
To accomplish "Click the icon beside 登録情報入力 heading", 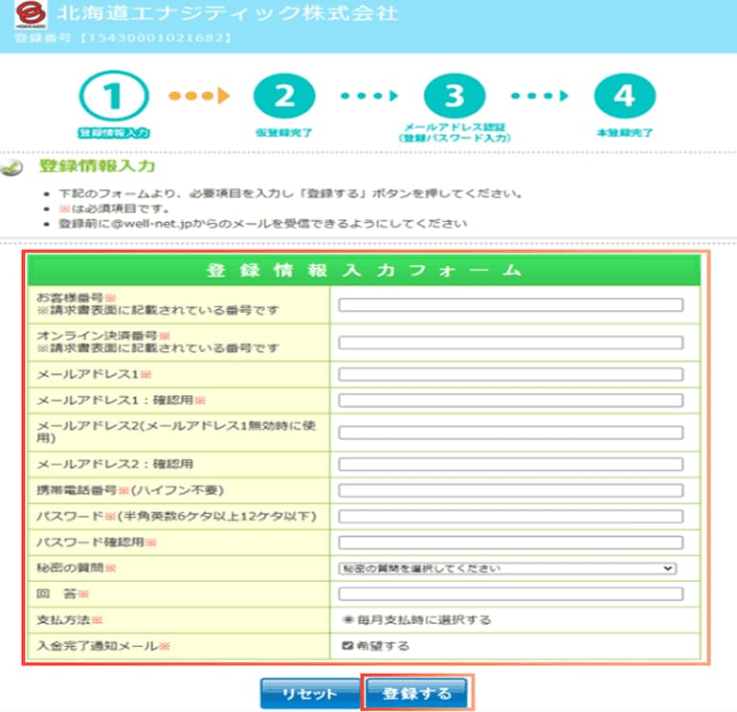I will point(13,167).
